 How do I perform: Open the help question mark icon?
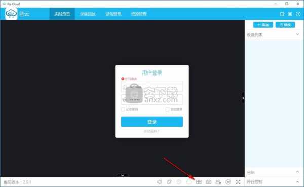[x=298, y=14]
